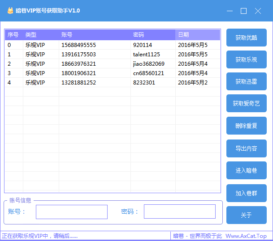Open the 关于 about dialog
Viewport: 273px width, 241px height.
(x=246, y=215)
